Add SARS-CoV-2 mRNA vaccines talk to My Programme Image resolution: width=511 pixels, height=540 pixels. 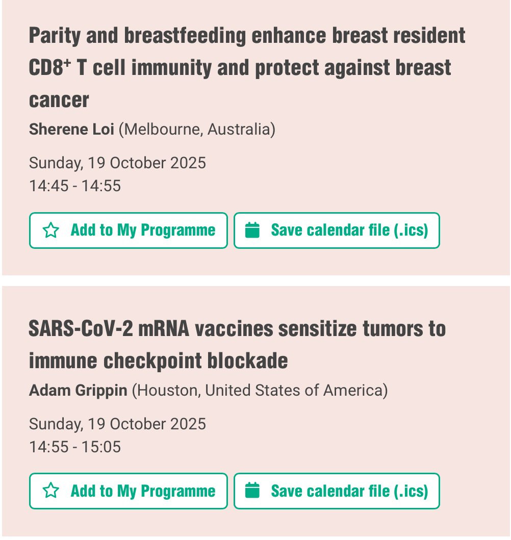coord(129,492)
